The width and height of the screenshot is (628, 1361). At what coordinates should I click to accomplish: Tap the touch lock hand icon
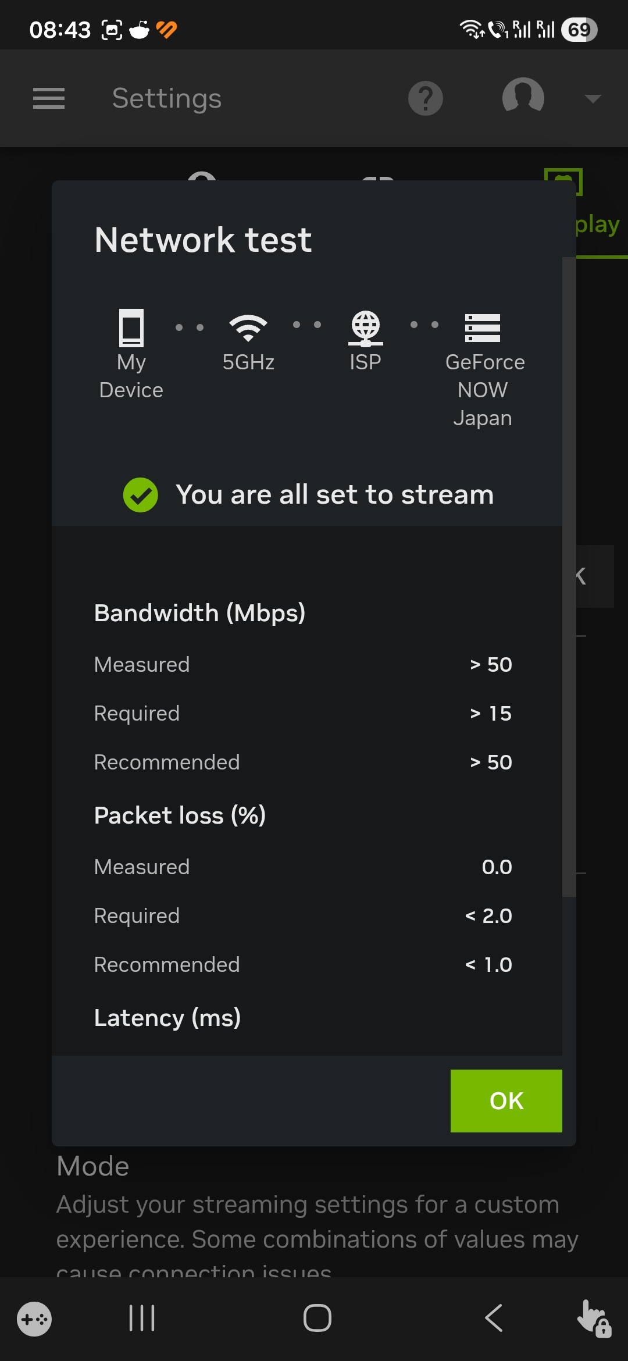coord(594,1319)
